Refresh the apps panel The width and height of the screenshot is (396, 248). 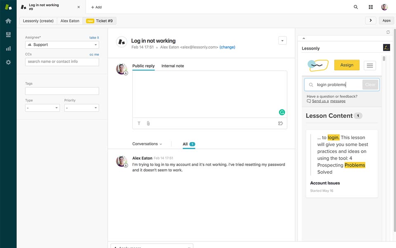(x=388, y=32)
